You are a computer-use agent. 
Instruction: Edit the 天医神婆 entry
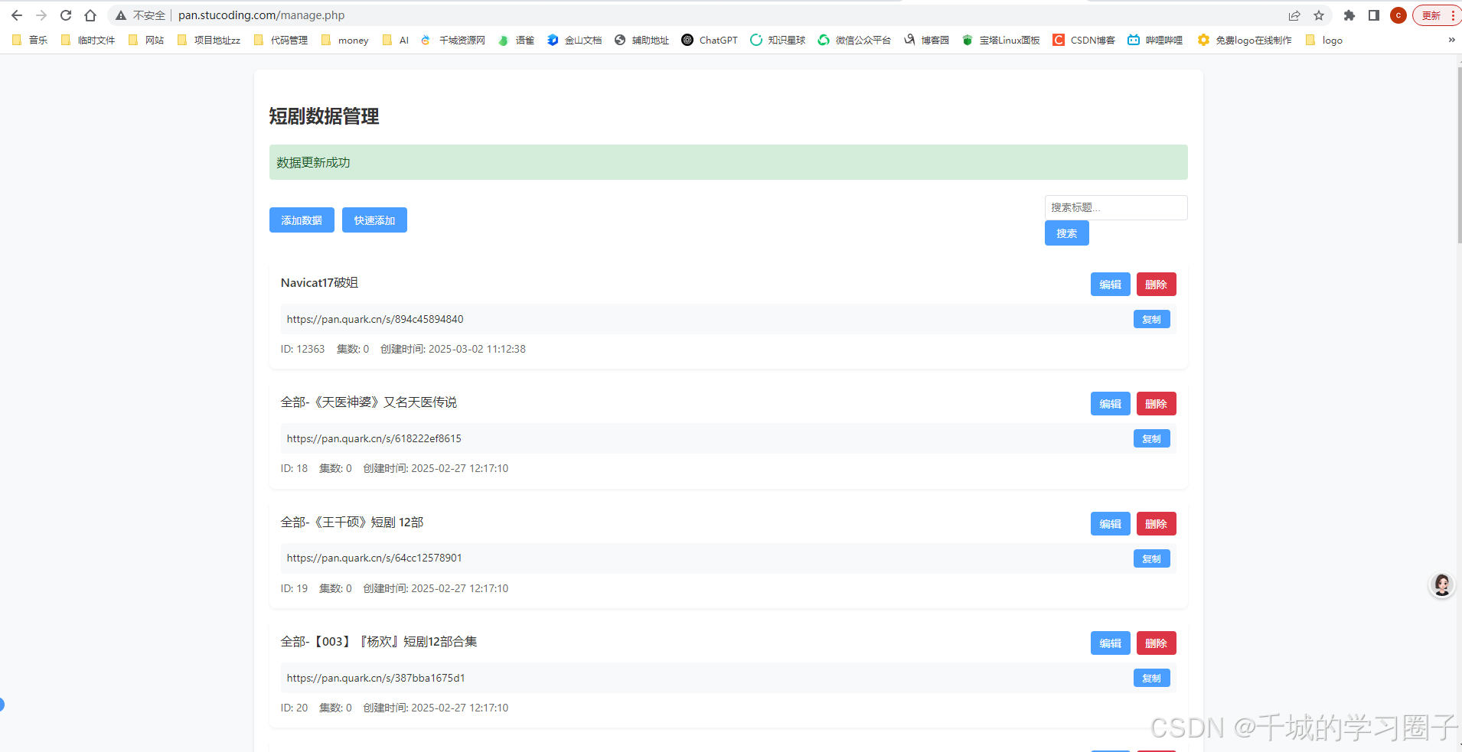pos(1111,404)
